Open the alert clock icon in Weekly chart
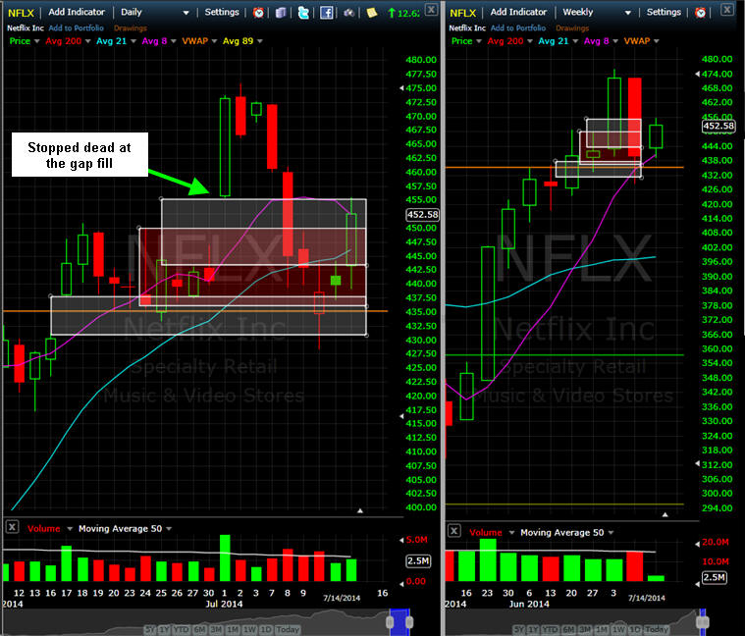 [x=700, y=13]
